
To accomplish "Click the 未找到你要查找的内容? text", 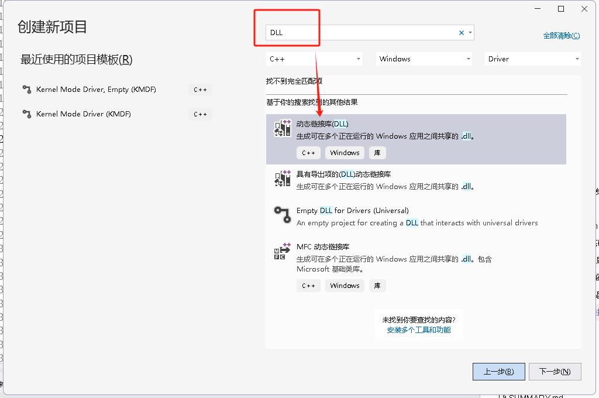I will point(419,320).
